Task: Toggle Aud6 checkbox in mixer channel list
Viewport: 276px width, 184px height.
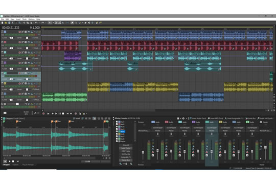Action: pos(117,134)
